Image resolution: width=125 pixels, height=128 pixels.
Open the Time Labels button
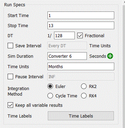tap(81, 116)
